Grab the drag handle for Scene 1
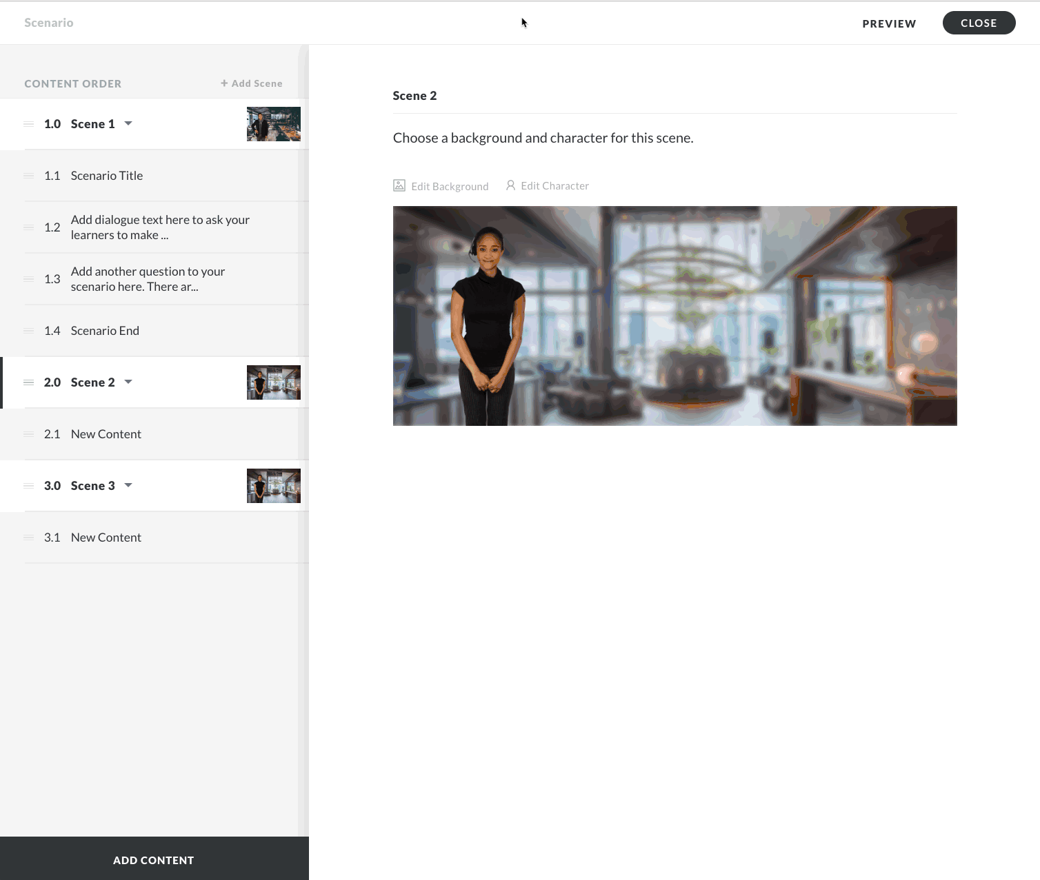This screenshot has width=1040, height=880. click(x=29, y=124)
